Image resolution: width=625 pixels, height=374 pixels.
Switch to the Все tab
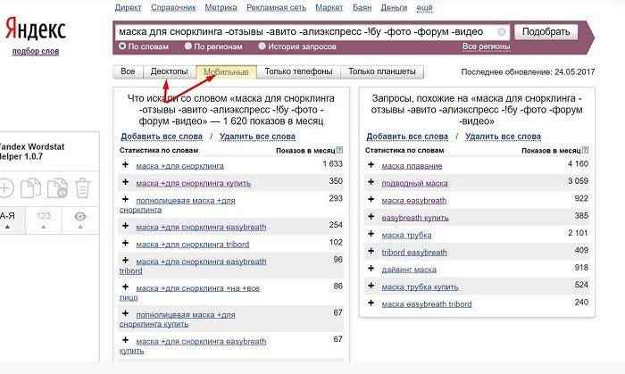coord(128,71)
